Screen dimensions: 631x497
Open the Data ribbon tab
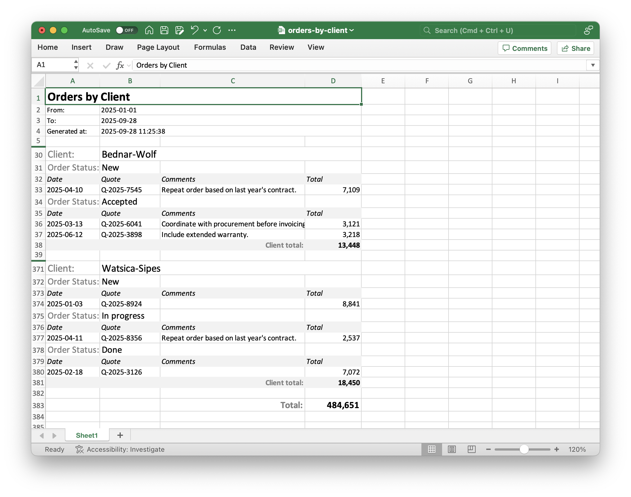point(248,48)
